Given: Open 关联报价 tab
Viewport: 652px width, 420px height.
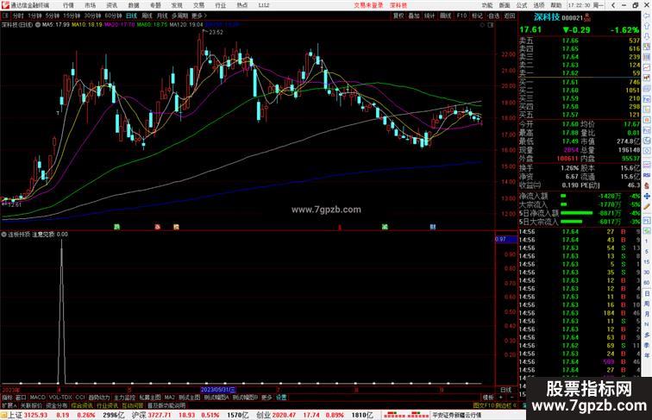Looking at the screenshot, I should [x=31, y=405].
